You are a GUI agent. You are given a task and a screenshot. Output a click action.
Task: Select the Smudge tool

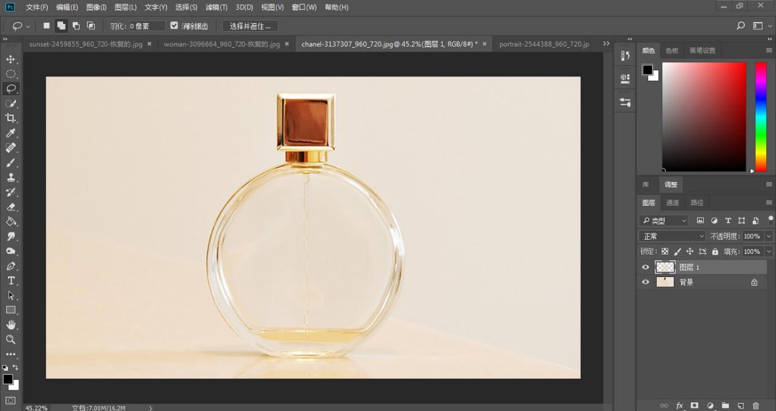pos(10,236)
